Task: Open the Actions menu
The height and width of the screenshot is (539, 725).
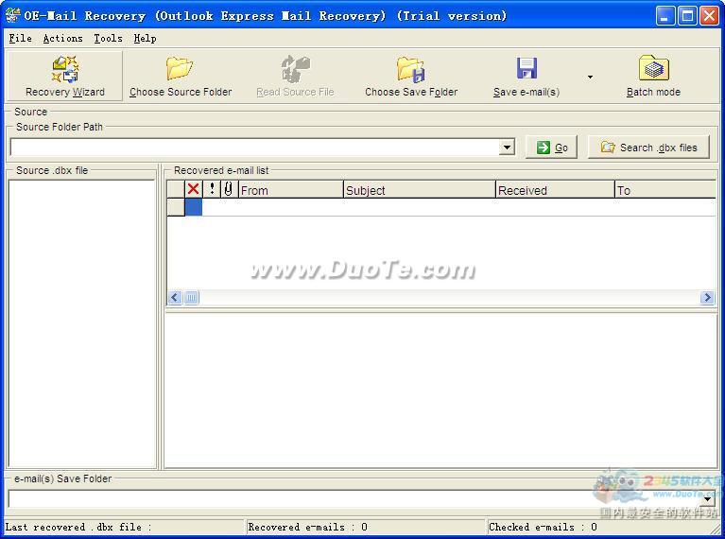Action: (63, 39)
